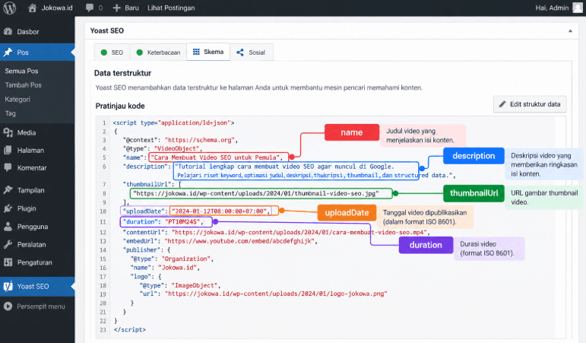Click the Yoast SEO sidebar logo icon
The image size is (586, 343).
(8, 286)
